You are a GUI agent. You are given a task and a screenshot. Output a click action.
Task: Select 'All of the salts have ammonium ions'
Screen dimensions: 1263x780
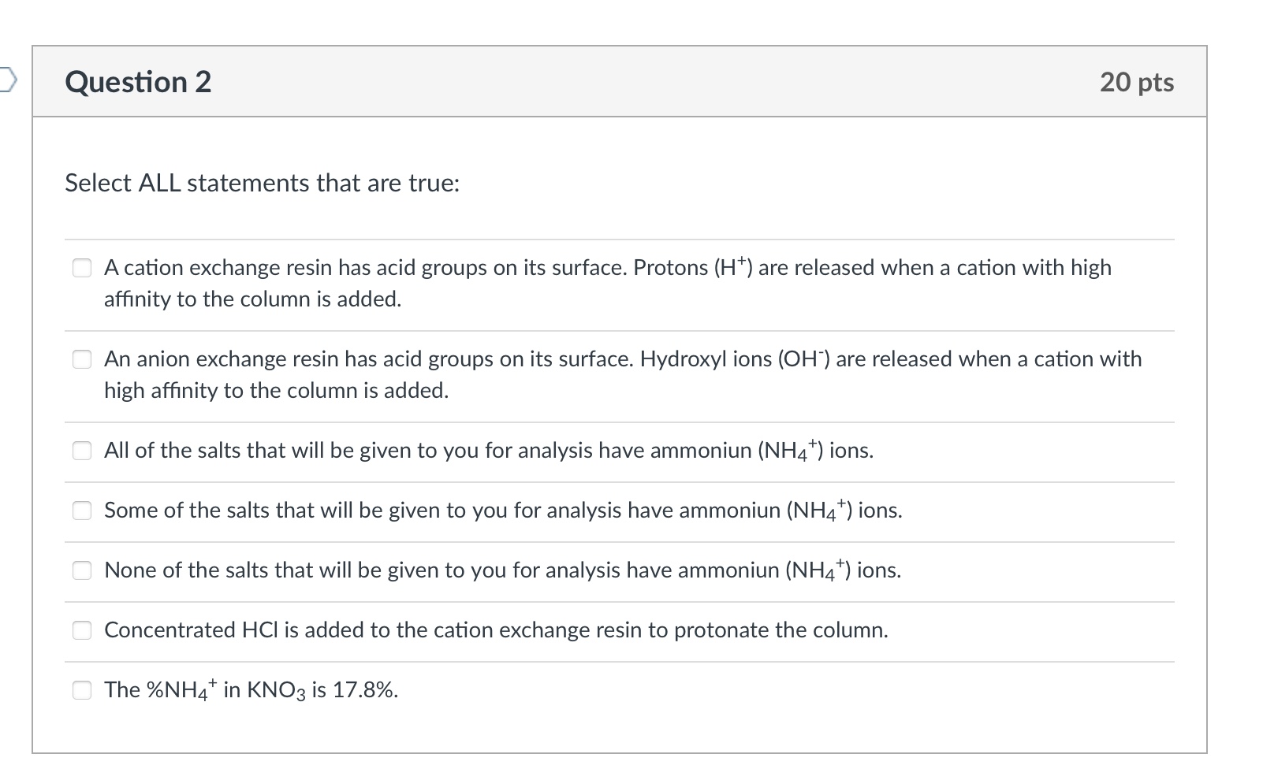[82, 451]
